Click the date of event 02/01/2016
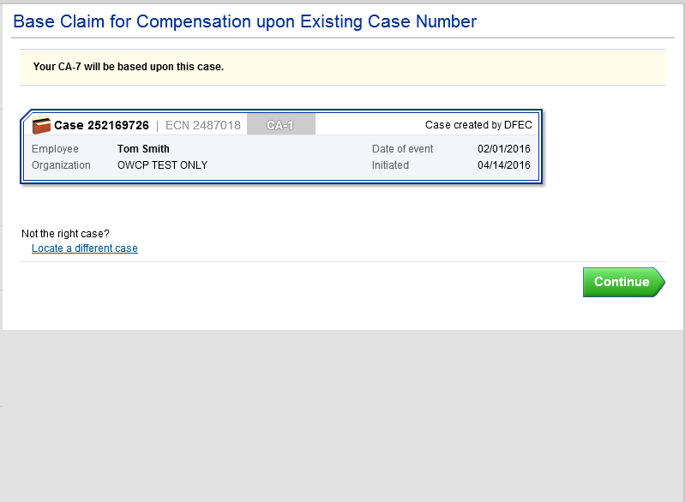The height and width of the screenshot is (502, 685). pos(503,149)
